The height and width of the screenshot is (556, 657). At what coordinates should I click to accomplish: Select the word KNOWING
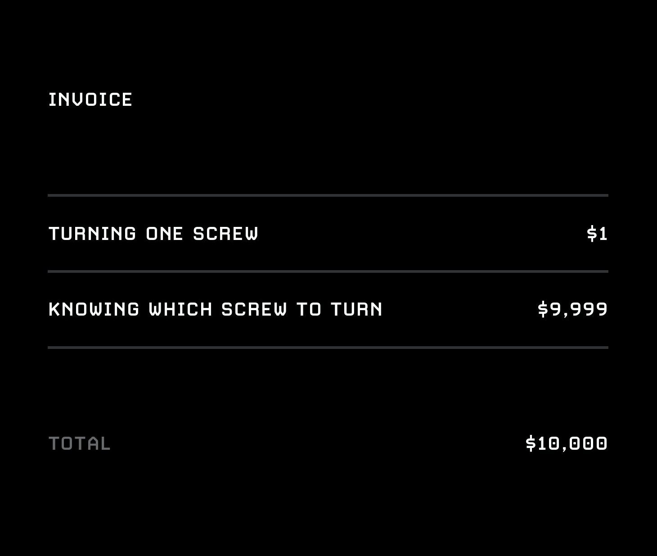coord(94,309)
